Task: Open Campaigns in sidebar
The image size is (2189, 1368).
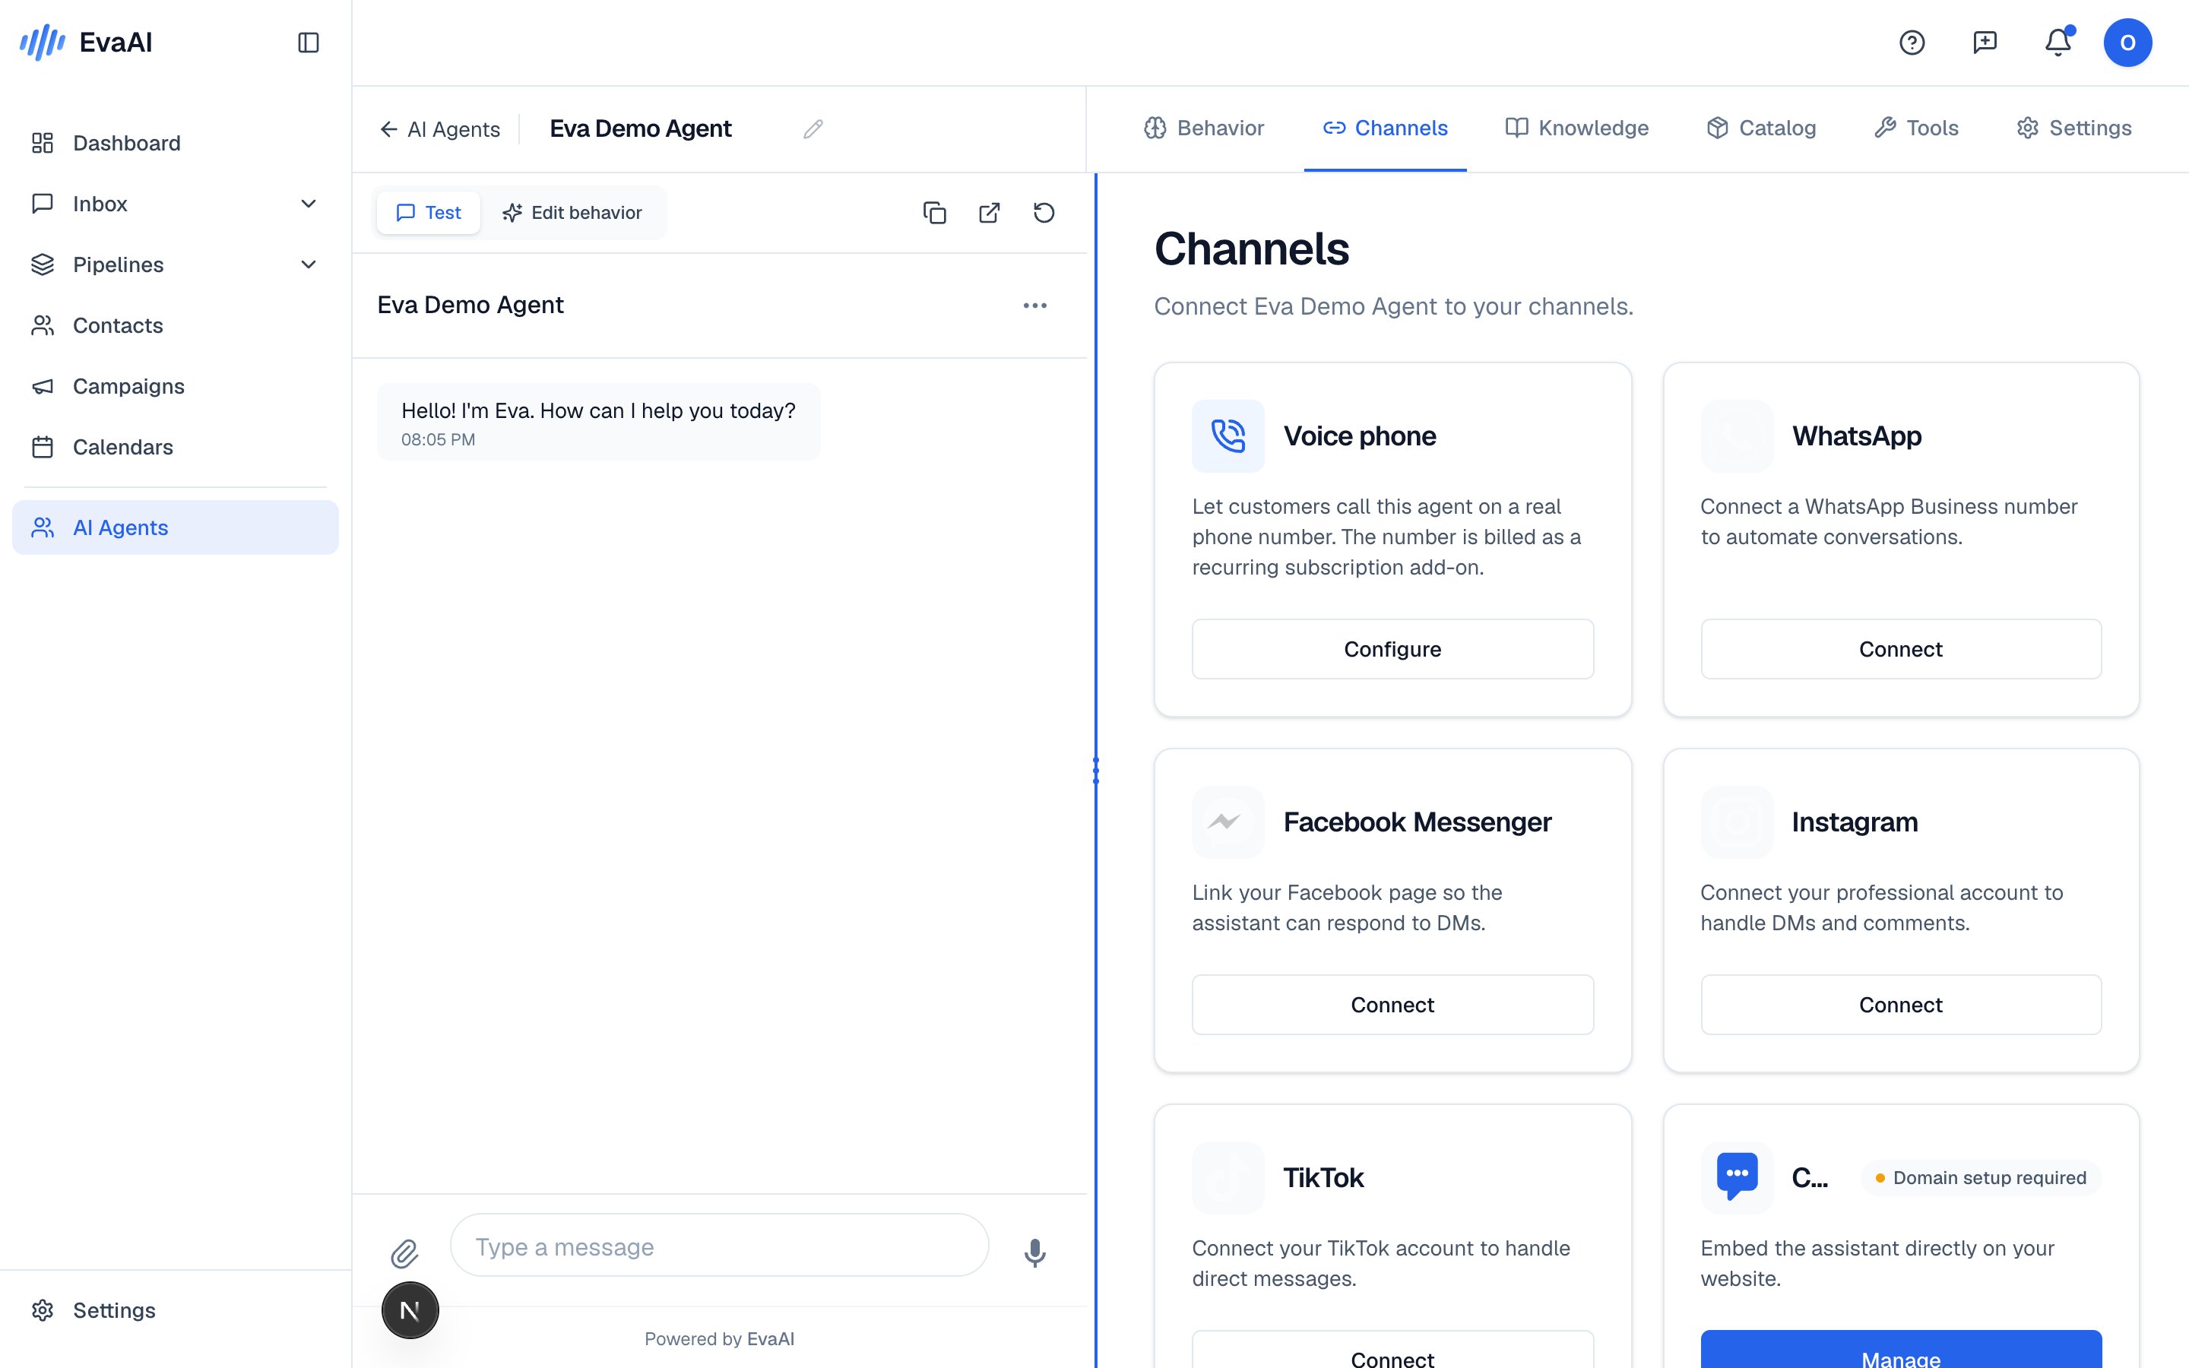Action: pyautogui.click(x=176, y=386)
